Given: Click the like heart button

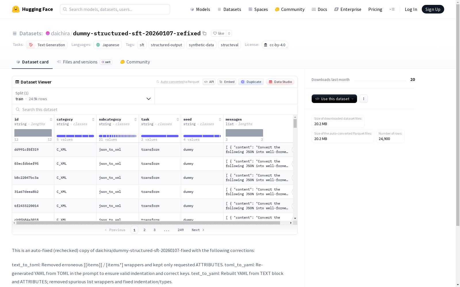Looking at the screenshot, I should (x=219, y=33).
